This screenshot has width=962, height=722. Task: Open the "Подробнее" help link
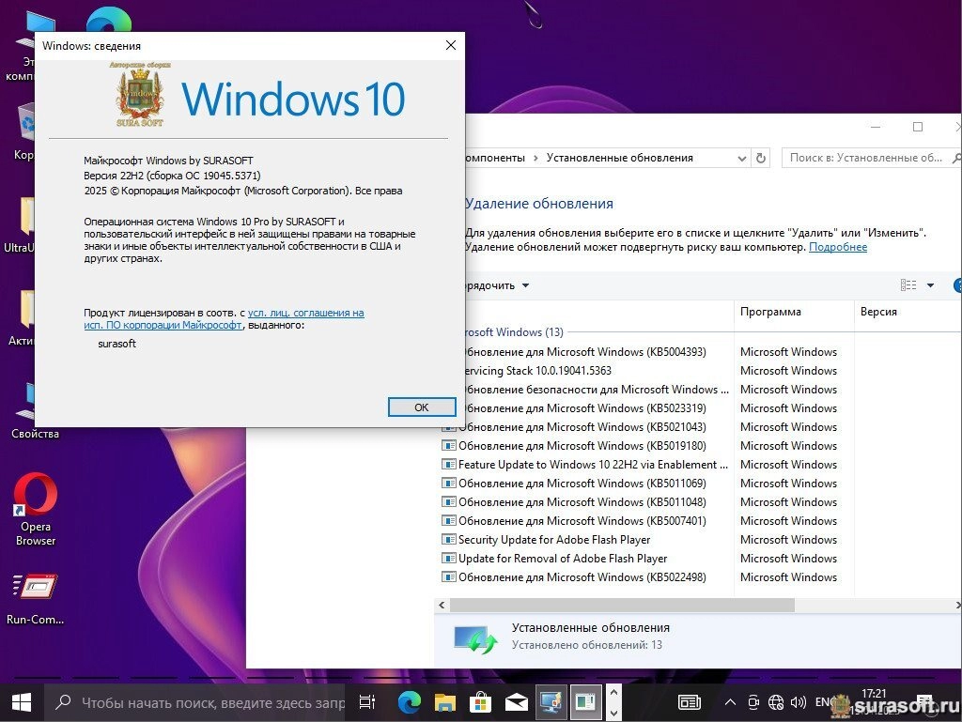pyautogui.click(x=838, y=247)
